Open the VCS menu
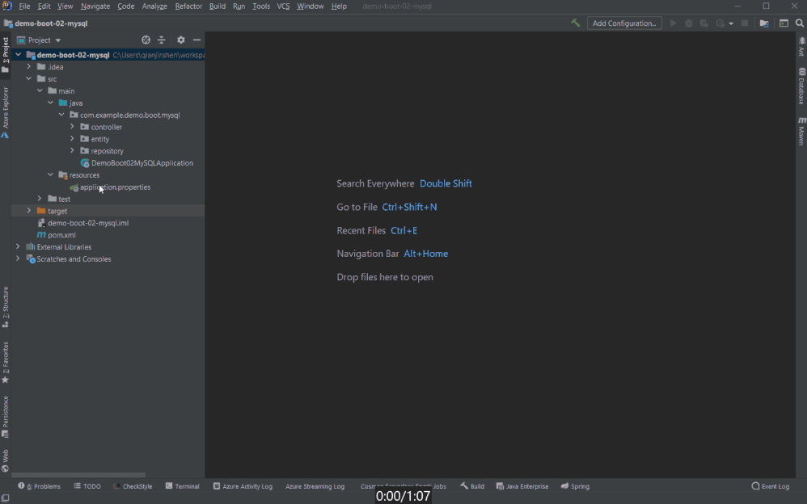 pyautogui.click(x=283, y=6)
